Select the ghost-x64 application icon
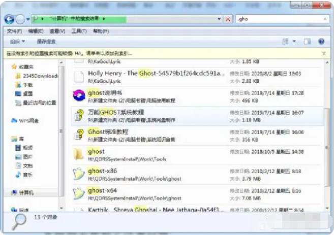 [x=79, y=193]
